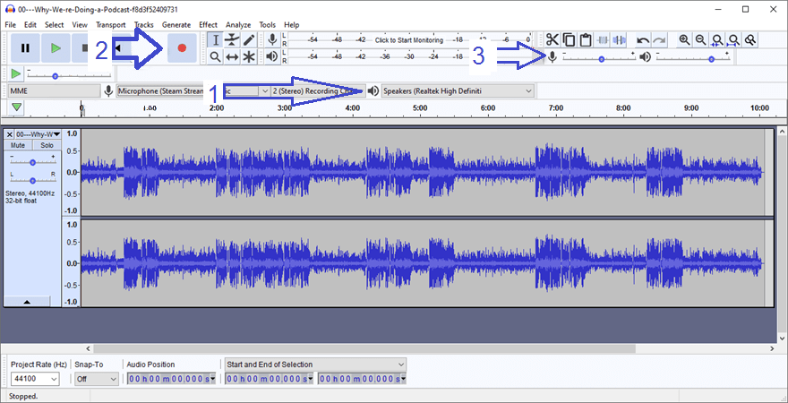This screenshot has height=403, width=788.
Task: Adjust the track gain slider
Action: pyautogui.click(x=32, y=162)
